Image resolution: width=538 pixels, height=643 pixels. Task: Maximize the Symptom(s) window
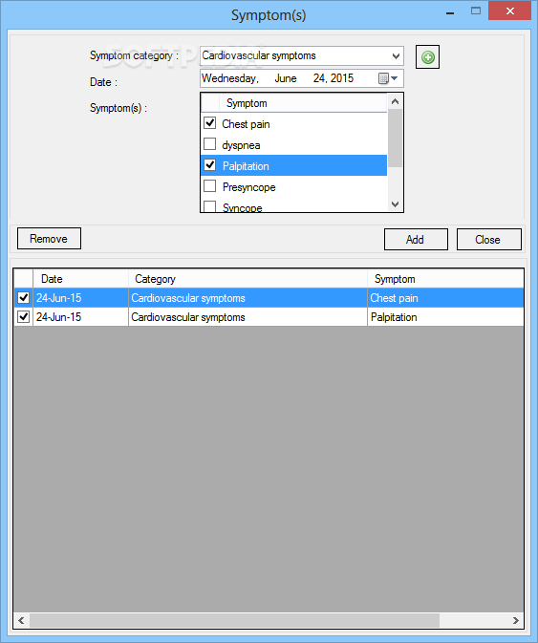point(476,11)
